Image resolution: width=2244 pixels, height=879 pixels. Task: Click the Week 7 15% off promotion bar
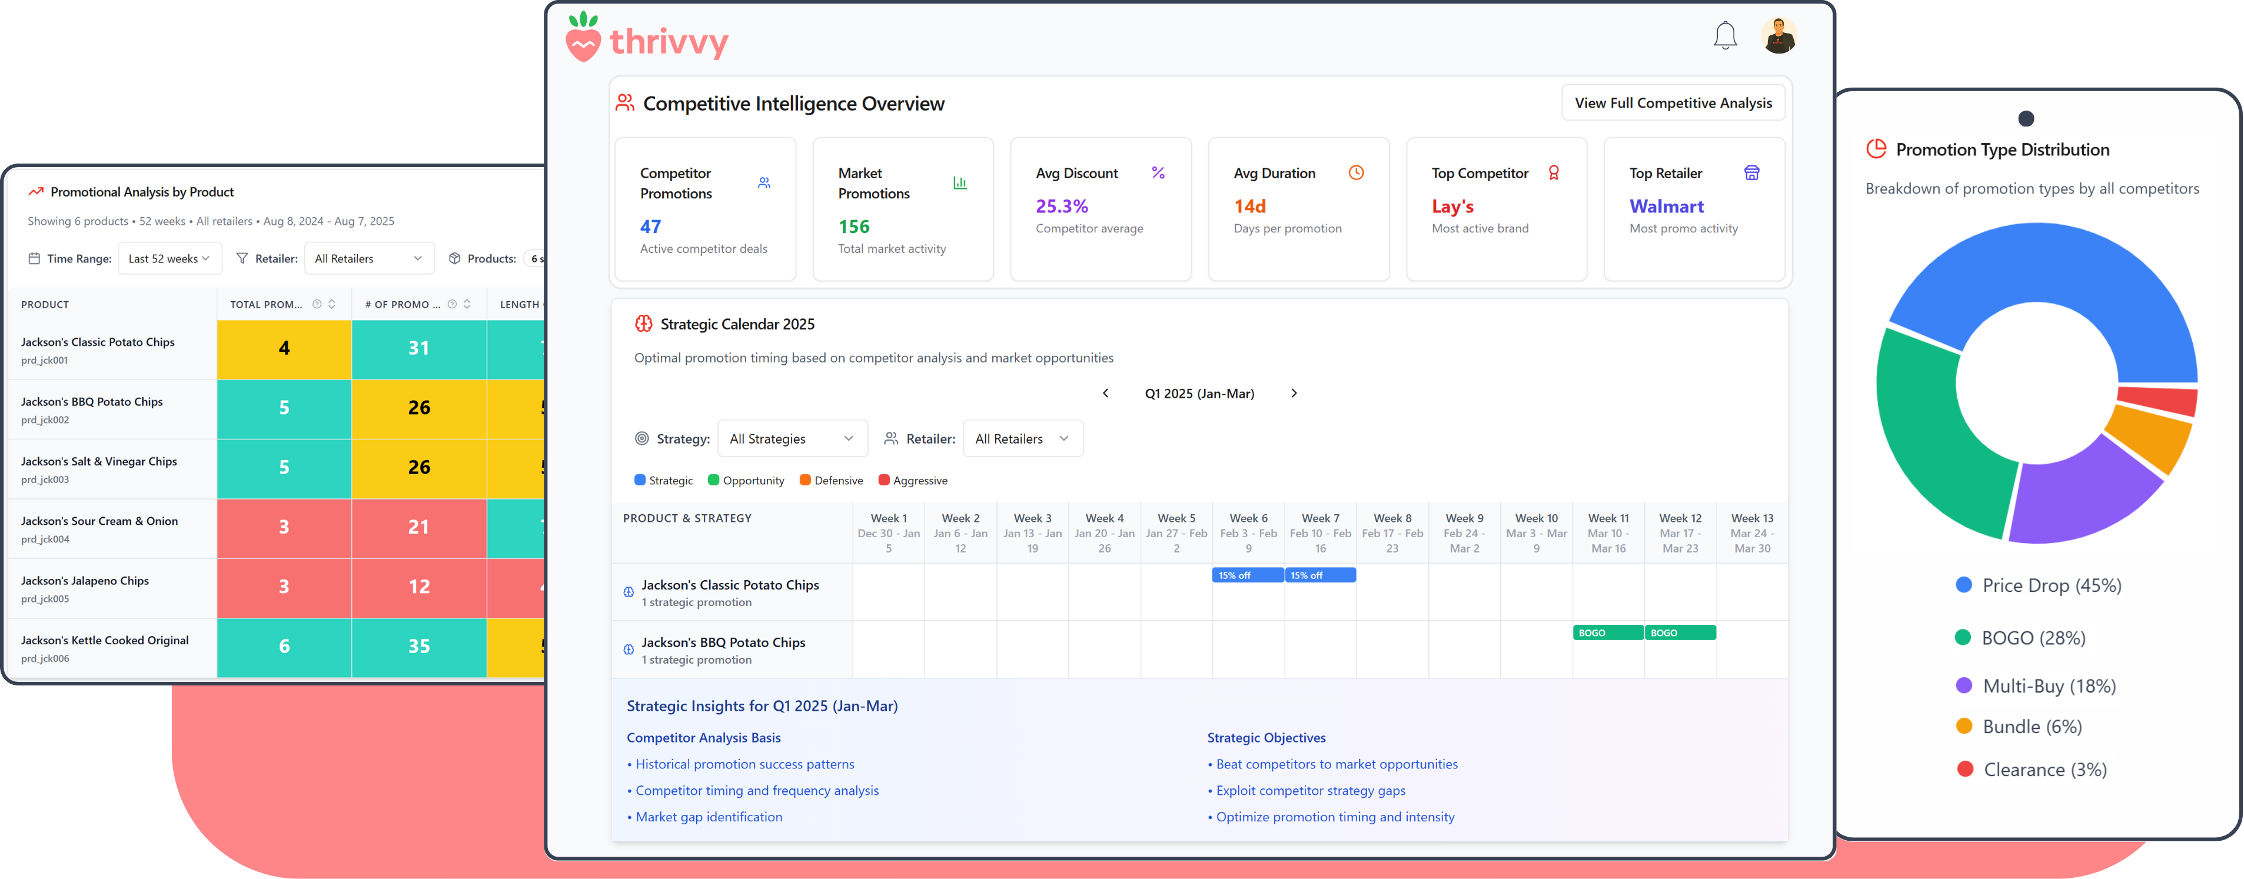point(1320,575)
